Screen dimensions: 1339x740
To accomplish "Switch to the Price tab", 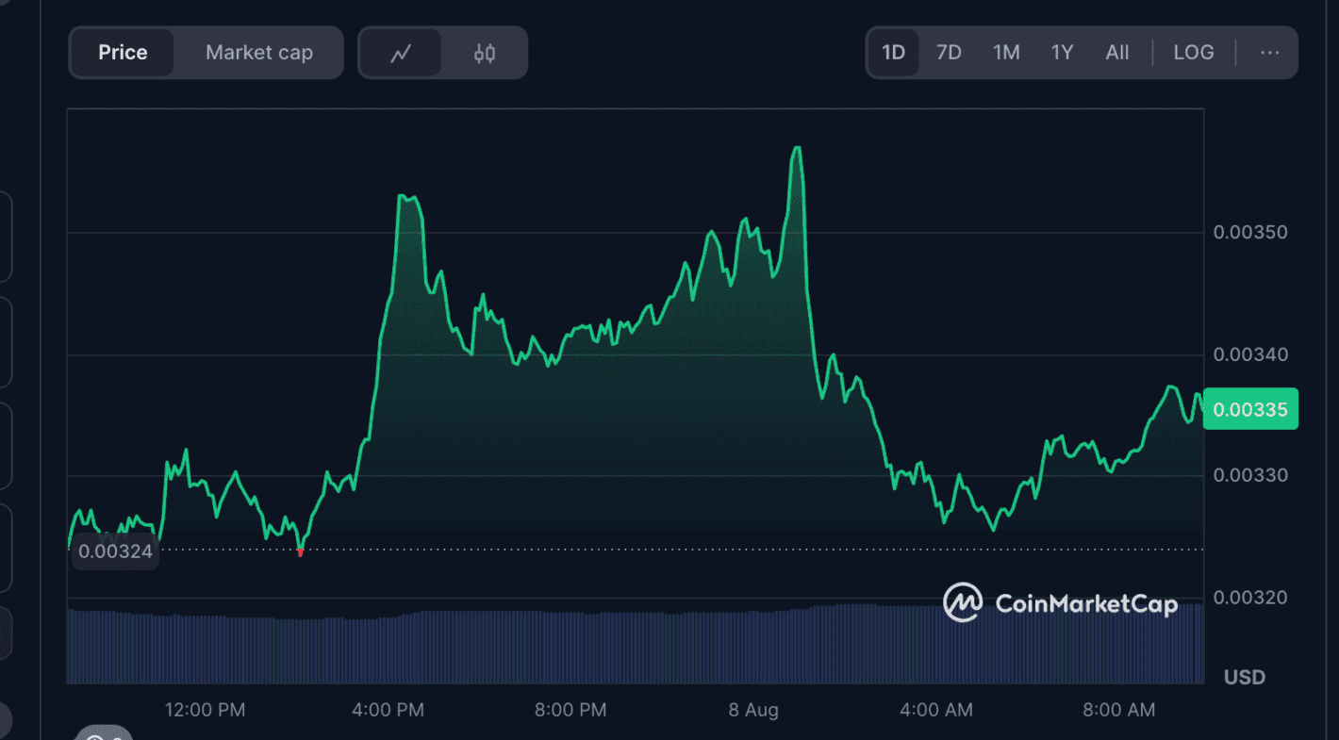I will [x=123, y=53].
